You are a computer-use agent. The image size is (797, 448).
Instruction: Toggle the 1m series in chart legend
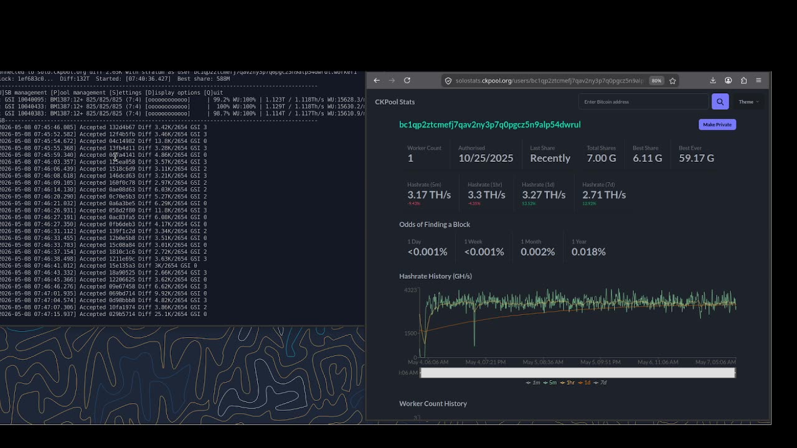tap(533, 383)
